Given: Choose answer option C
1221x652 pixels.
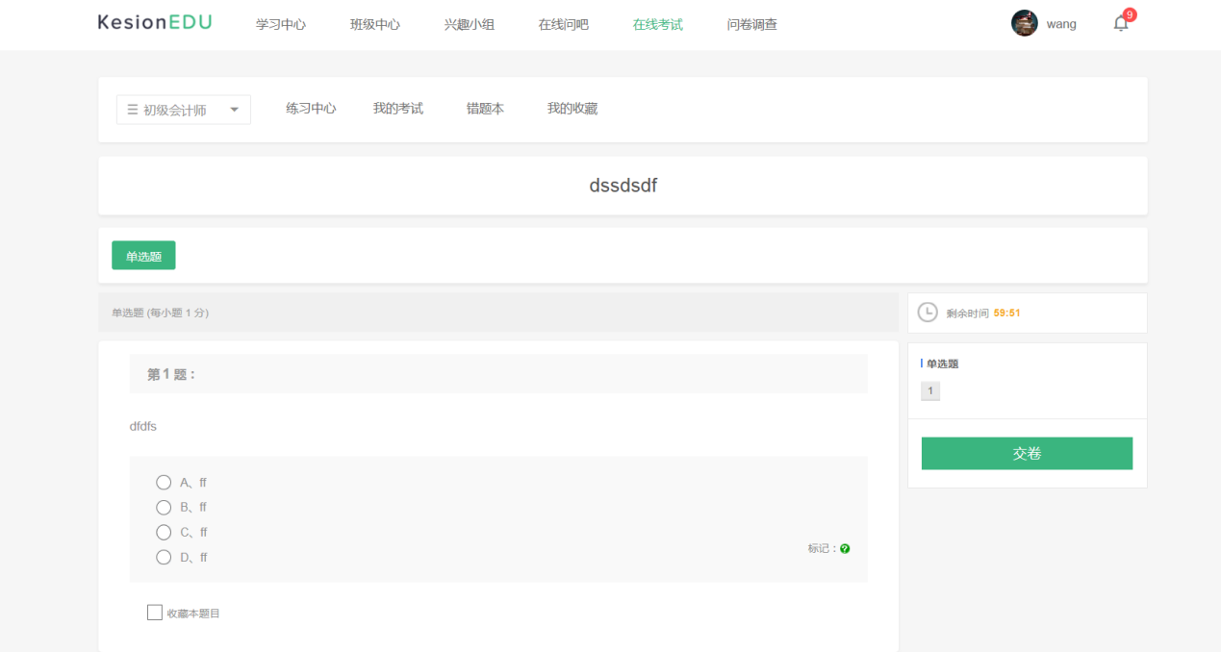Looking at the screenshot, I should [164, 533].
